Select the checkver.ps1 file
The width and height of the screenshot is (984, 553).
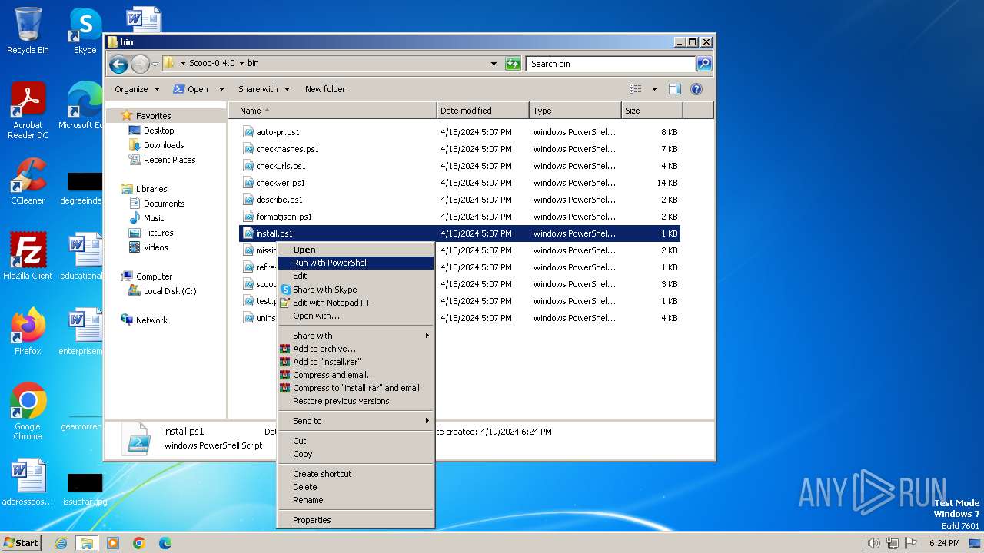click(460, 183)
